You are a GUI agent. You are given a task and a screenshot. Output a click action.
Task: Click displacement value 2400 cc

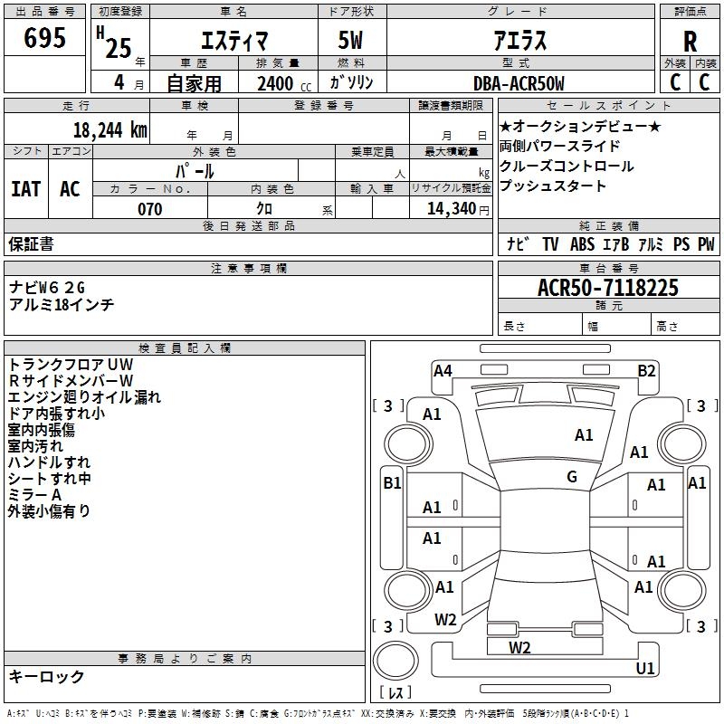click(284, 84)
